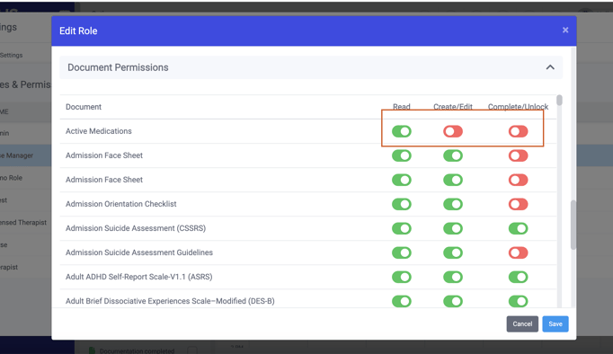Click the document table scrollbar thumb

click(x=559, y=100)
